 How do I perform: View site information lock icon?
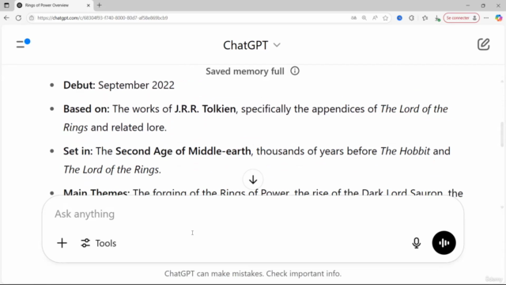tap(32, 17)
